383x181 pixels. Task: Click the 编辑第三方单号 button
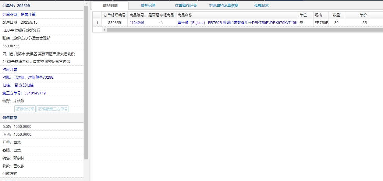click(x=53, y=109)
